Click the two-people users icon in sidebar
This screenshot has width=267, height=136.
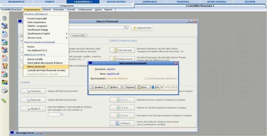click(5, 82)
